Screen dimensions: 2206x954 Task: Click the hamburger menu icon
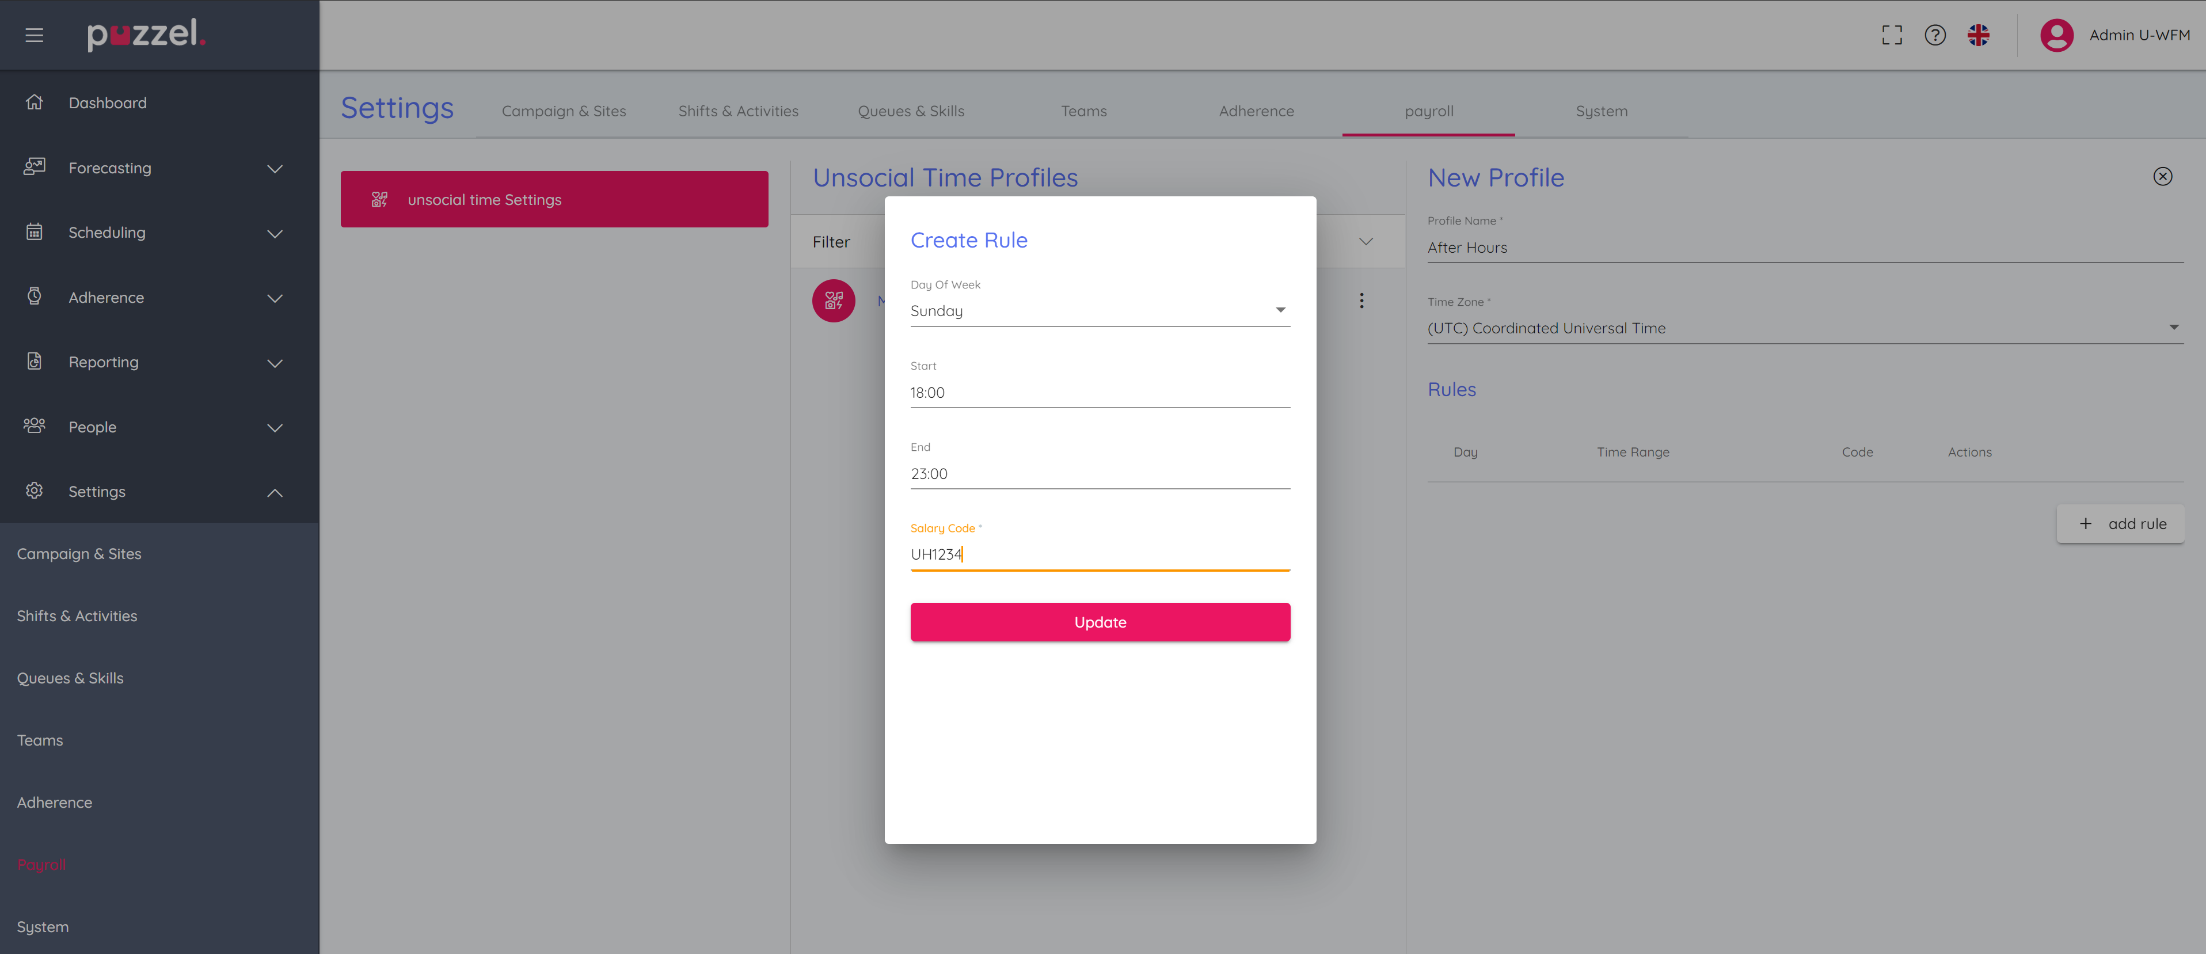35,35
